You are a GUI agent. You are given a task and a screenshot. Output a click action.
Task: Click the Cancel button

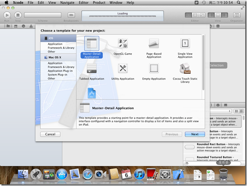(x=50, y=134)
